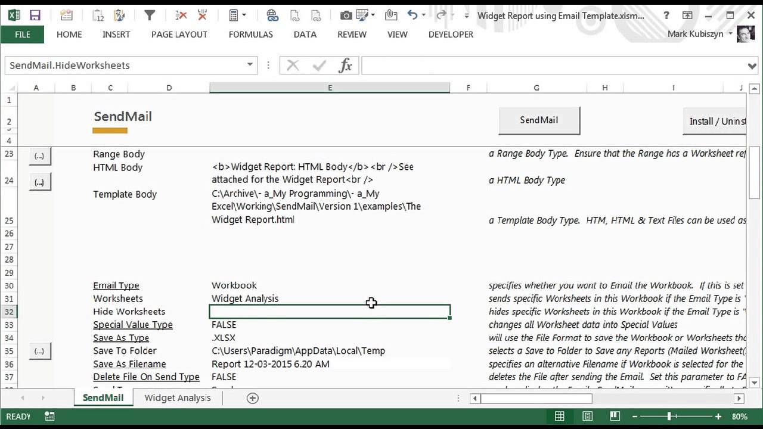Click the globe Hyperlink icon
Image resolution: width=763 pixels, height=429 pixels.
pos(272,15)
